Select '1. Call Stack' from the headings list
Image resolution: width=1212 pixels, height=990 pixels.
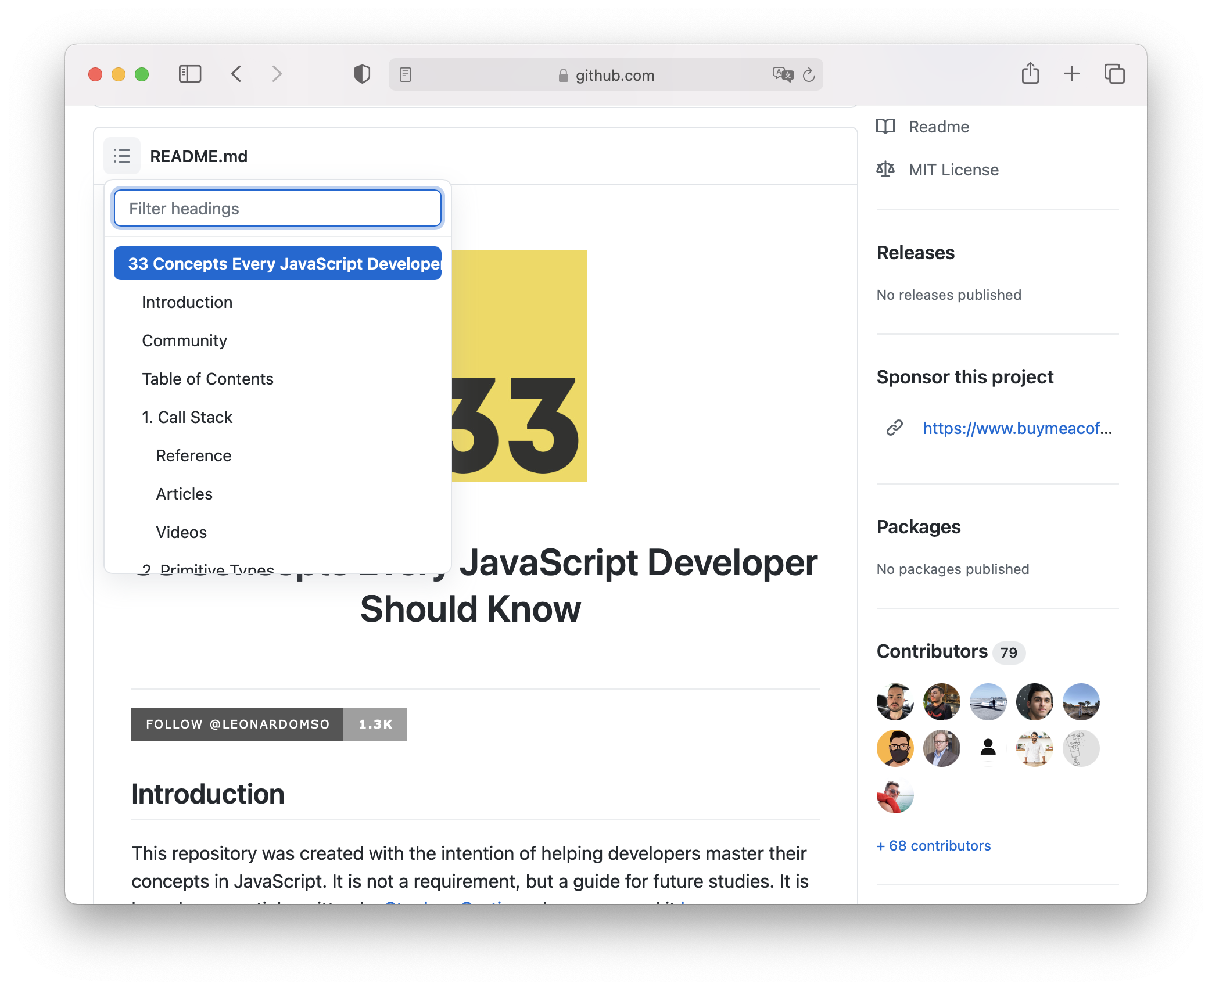(x=187, y=417)
